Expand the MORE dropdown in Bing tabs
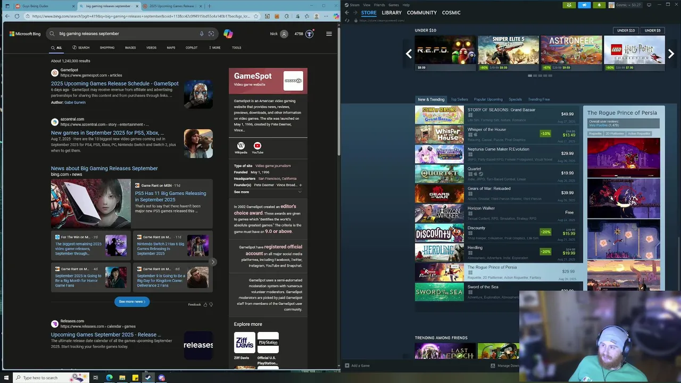 point(214,48)
